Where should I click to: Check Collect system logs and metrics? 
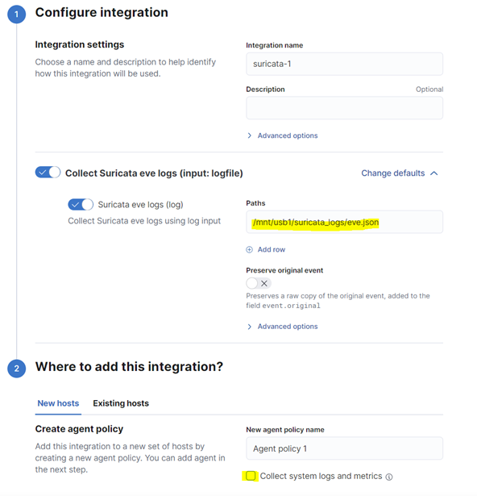[x=251, y=476]
